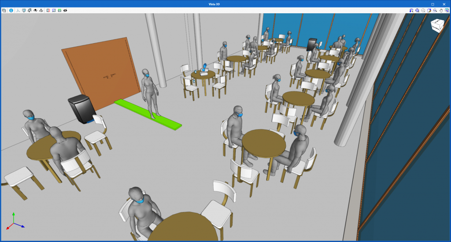Click the zoom extents icon
This screenshot has height=242, width=451.
[x=418, y=11]
